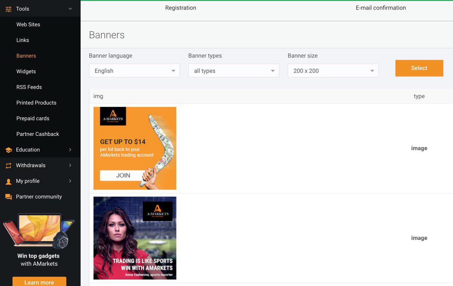Screen dimensions: 453x286
Task: Switch to the Registration tab
Action: pyautogui.click(x=180, y=8)
